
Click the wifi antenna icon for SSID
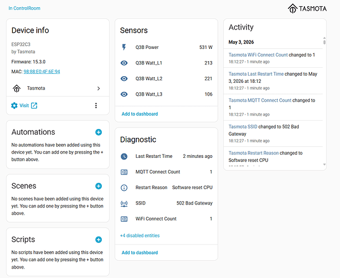(124, 203)
